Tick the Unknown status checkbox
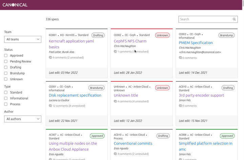The image size is (244, 160). tap(6, 79)
